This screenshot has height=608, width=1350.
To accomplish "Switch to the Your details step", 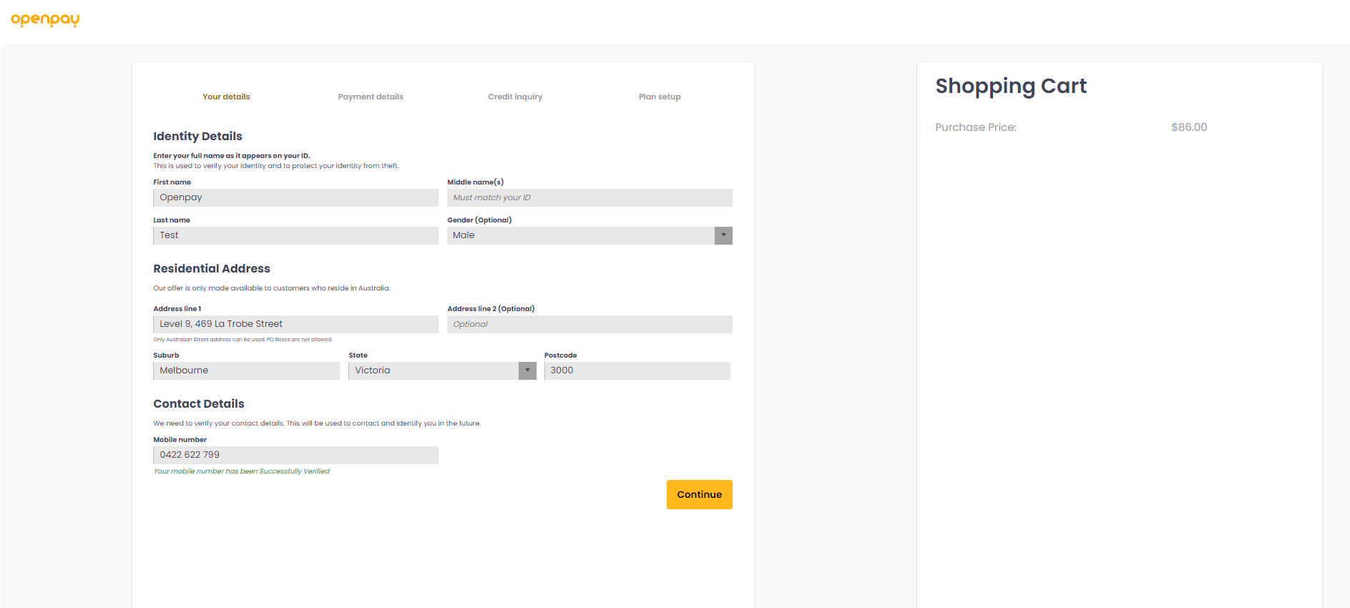I will (x=226, y=97).
